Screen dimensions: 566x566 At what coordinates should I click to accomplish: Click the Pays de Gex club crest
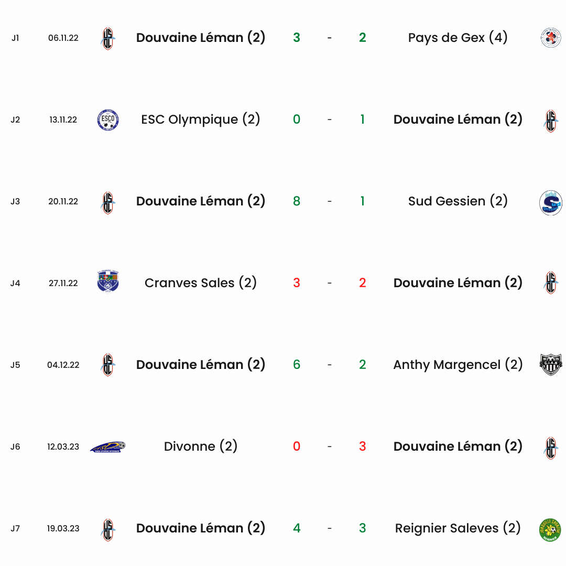click(x=550, y=38)
